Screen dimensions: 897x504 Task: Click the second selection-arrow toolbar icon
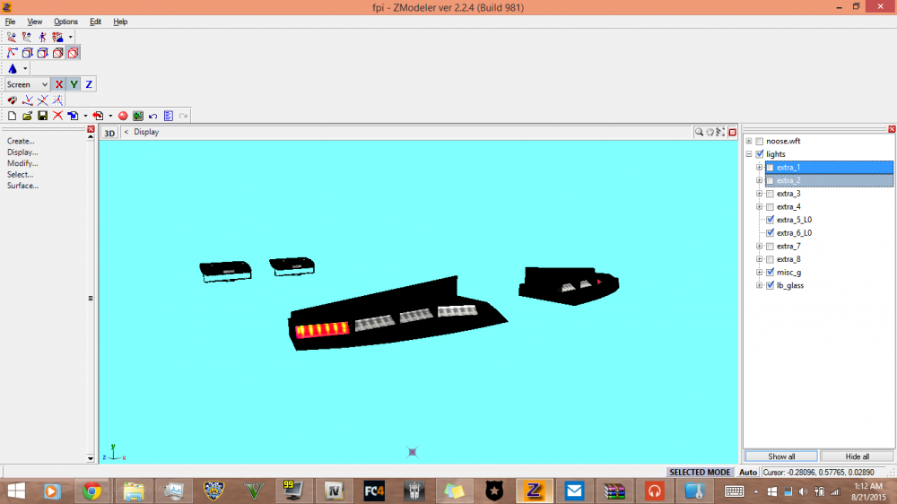(x=27, y=37)
